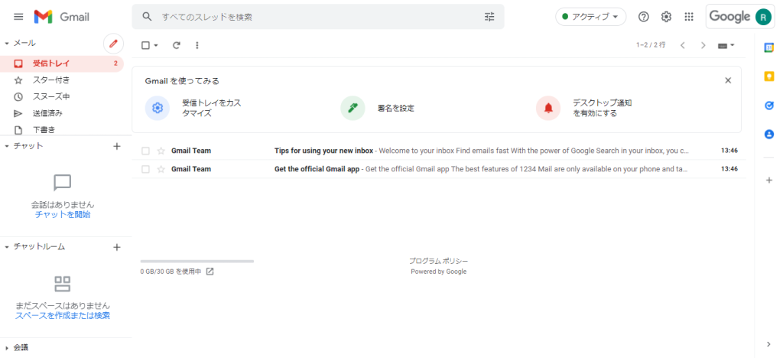Expand the 会議 section

click(x=7, y=347)
